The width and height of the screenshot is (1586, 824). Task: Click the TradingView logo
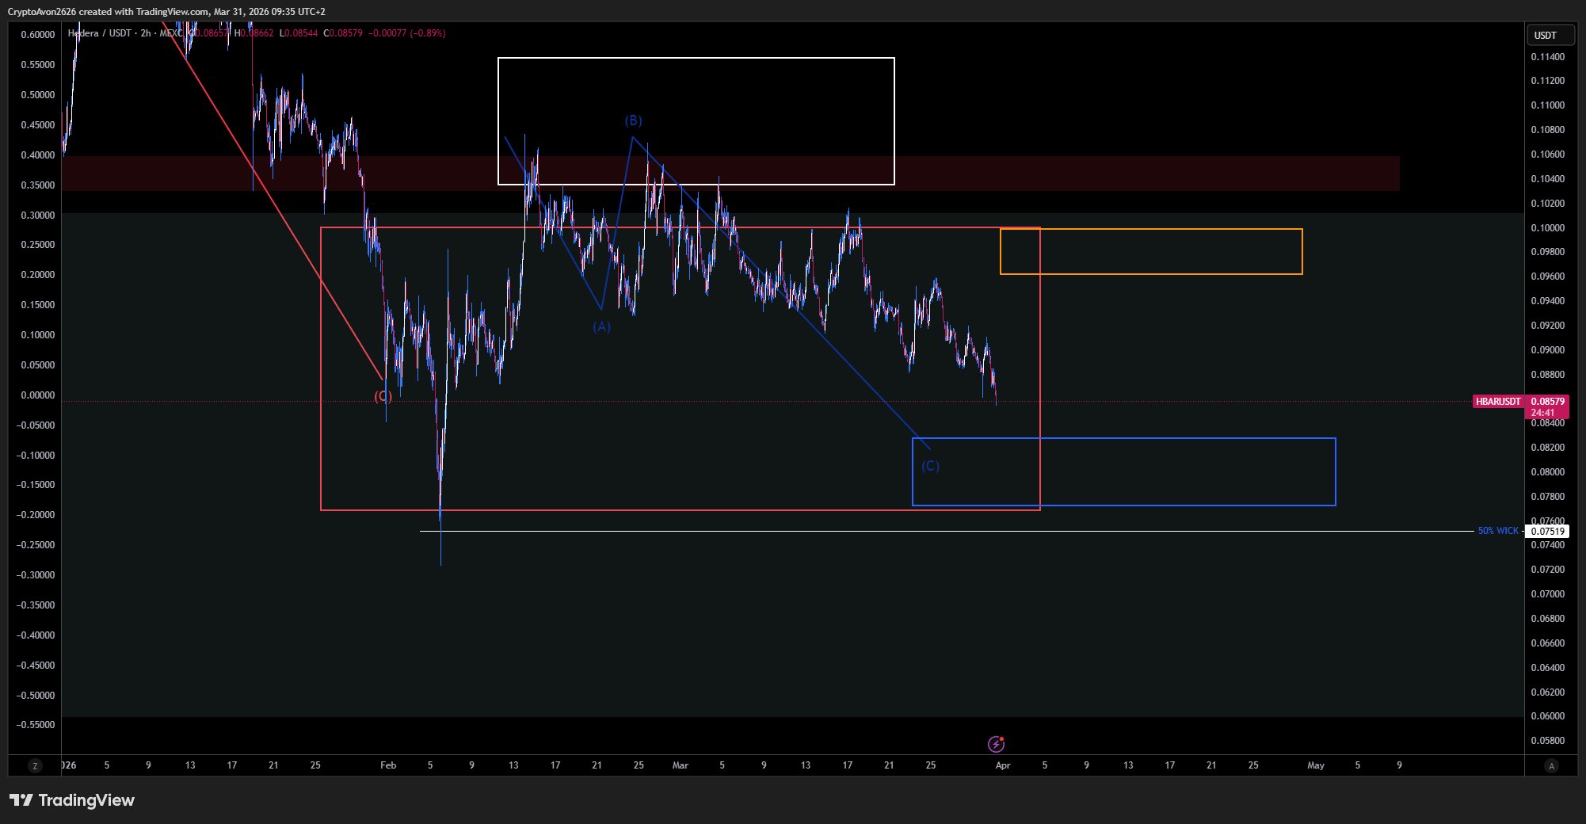click(x=72, y=800)
